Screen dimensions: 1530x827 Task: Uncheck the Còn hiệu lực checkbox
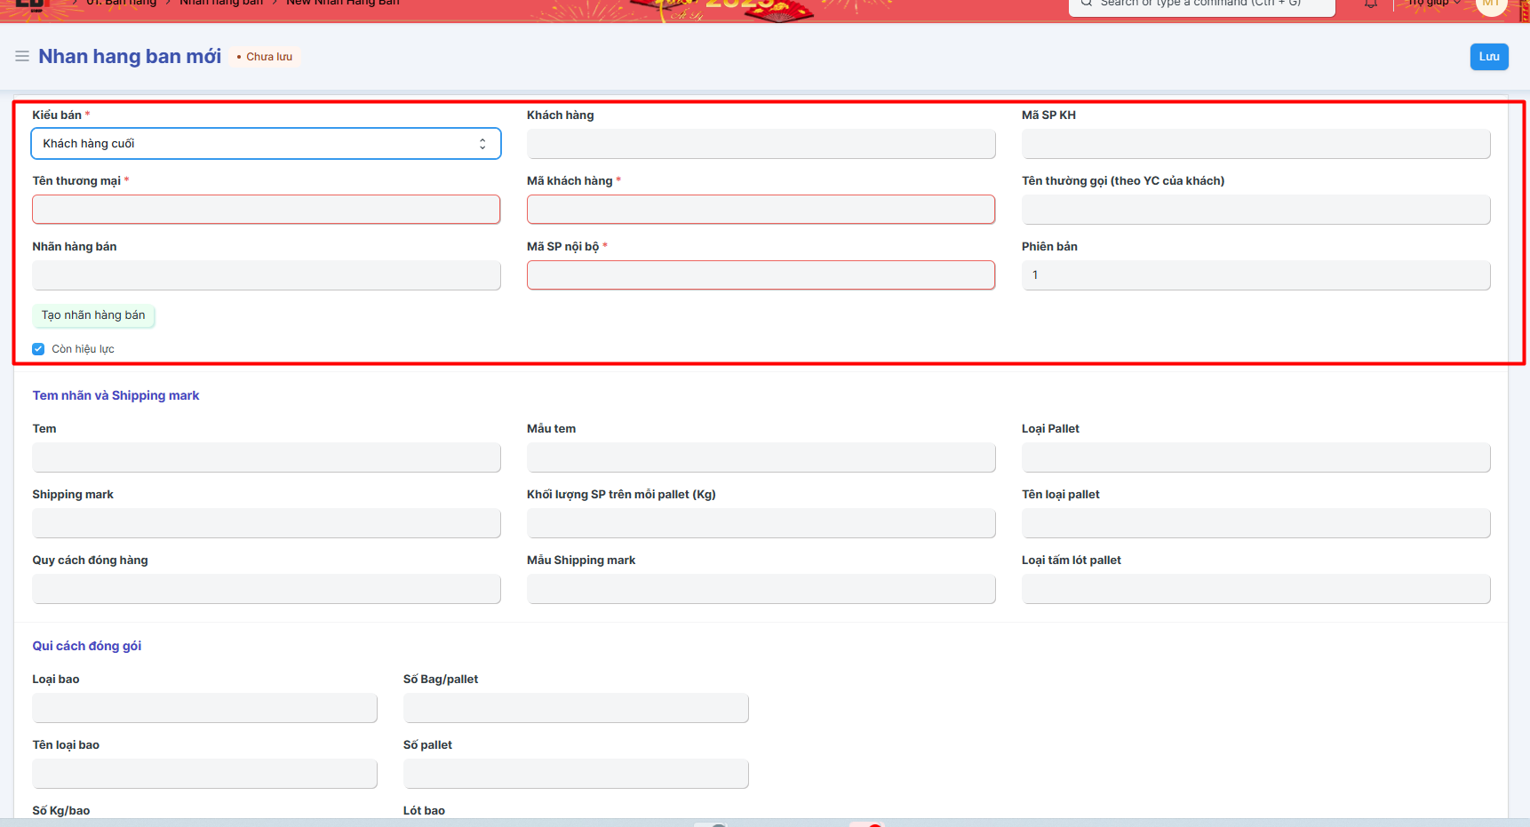pos(38,349)
